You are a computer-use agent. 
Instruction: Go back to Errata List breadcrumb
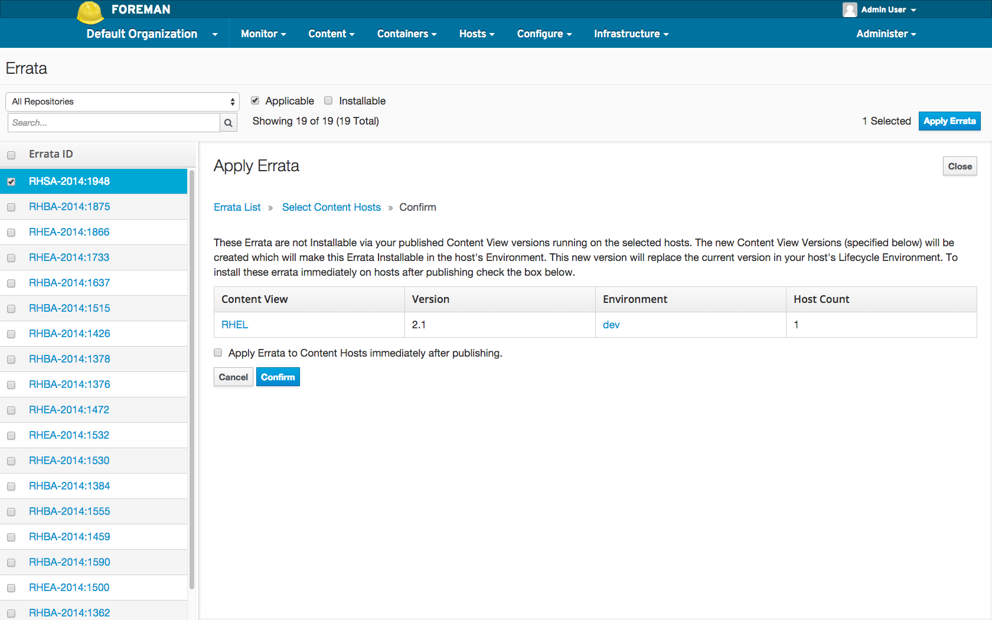click(x=237, y=207)
